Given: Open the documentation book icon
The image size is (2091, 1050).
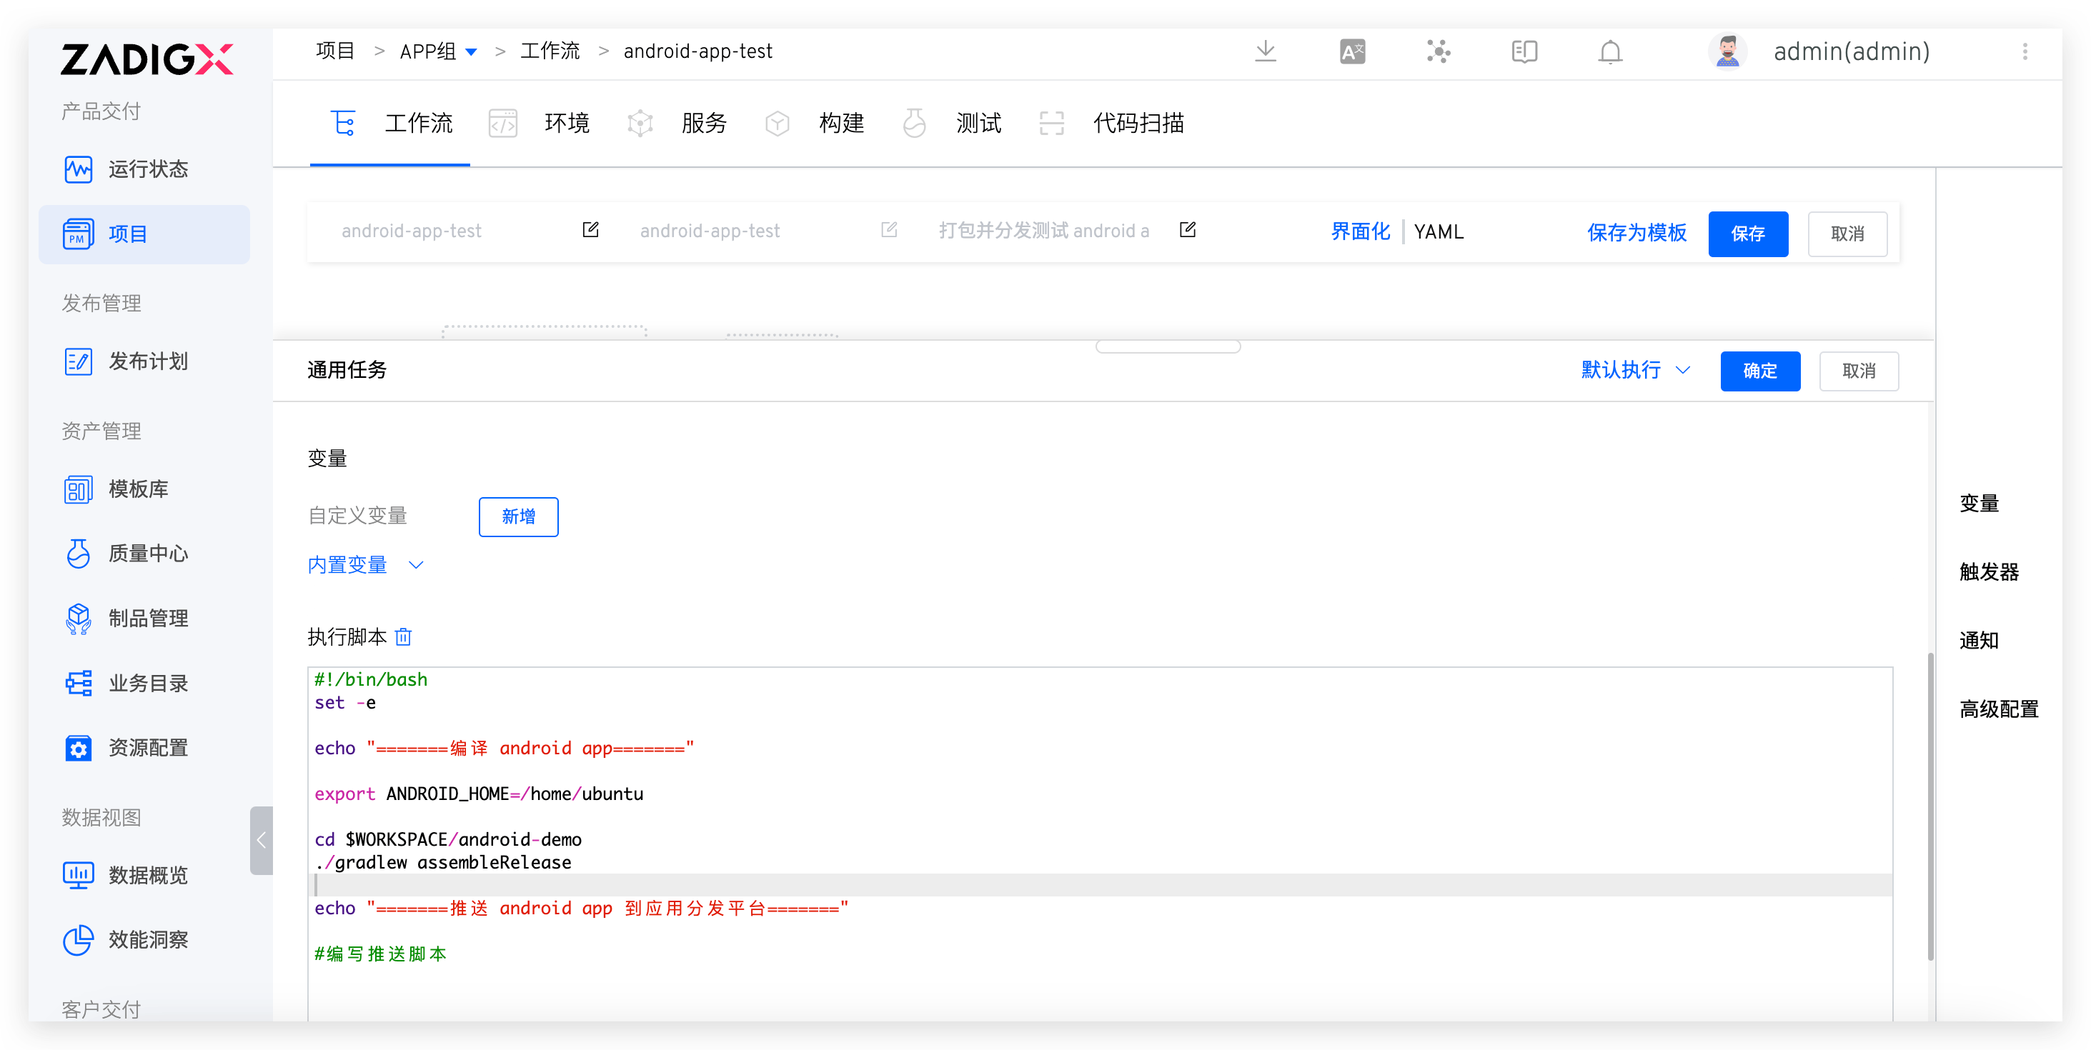Looking at the screenshot, I should [x=1524, y=52].
